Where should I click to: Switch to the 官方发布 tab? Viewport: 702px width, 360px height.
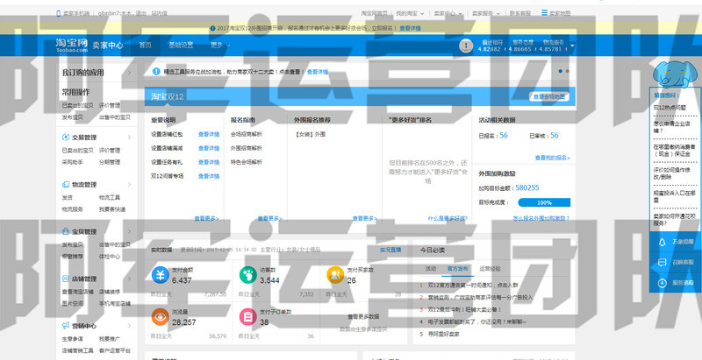click(x=457, y=269)
